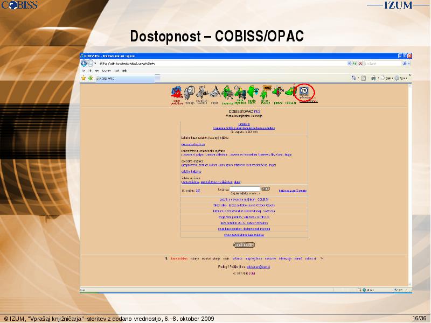Open the Edit menu in Internet Explorer

(90, 71)
